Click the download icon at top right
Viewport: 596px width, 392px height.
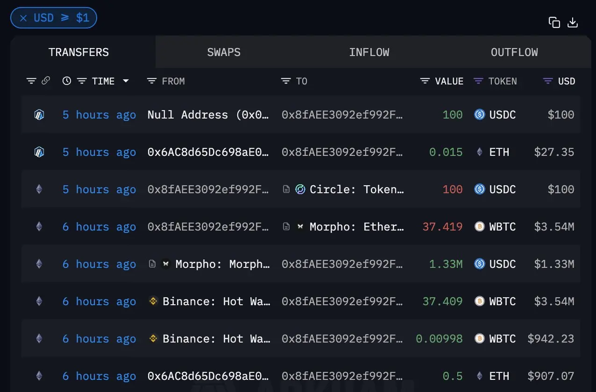(573, 22)
